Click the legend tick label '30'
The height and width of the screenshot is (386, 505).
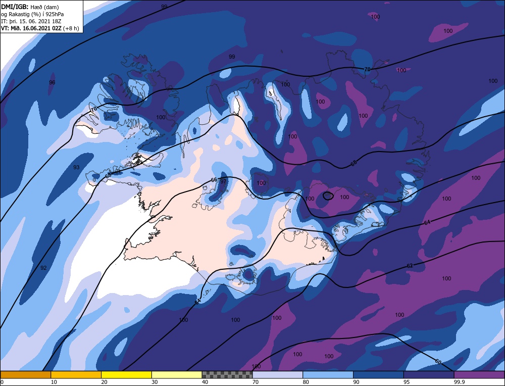[x=155, y=382]
